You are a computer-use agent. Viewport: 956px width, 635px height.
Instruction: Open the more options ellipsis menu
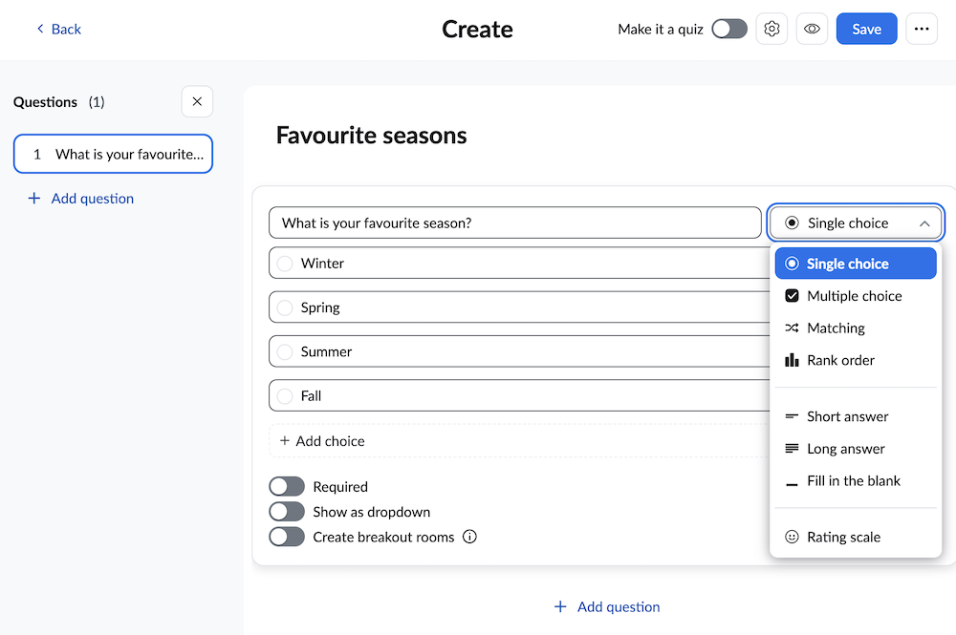[922, 29]
